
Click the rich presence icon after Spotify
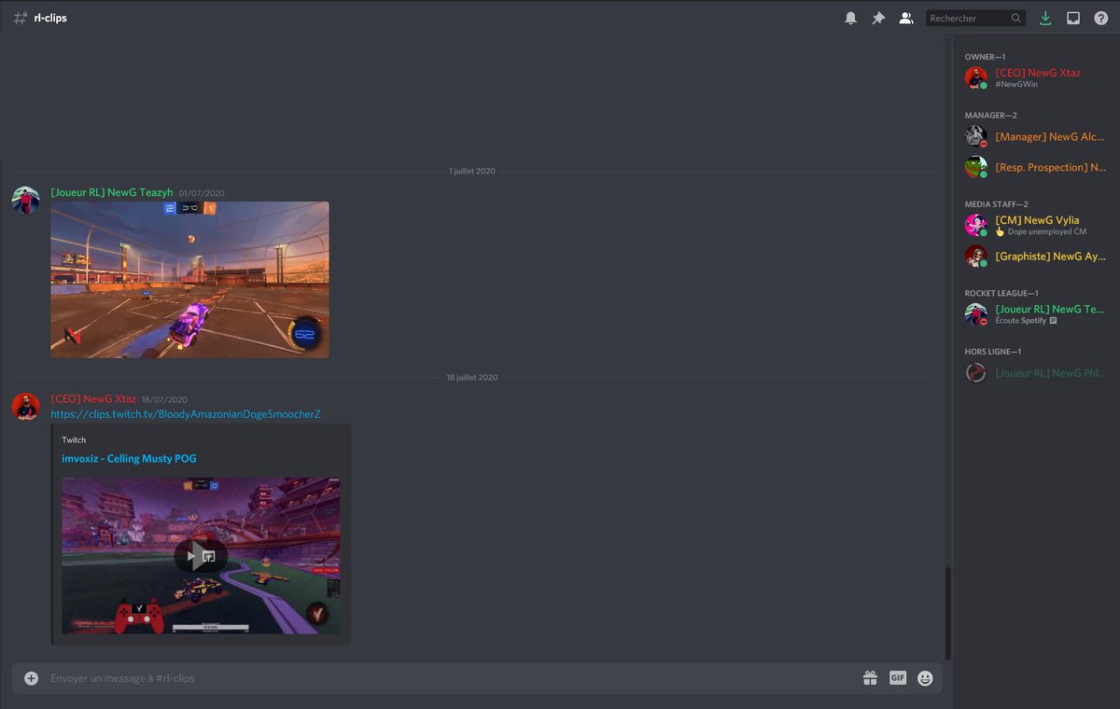1053,321
